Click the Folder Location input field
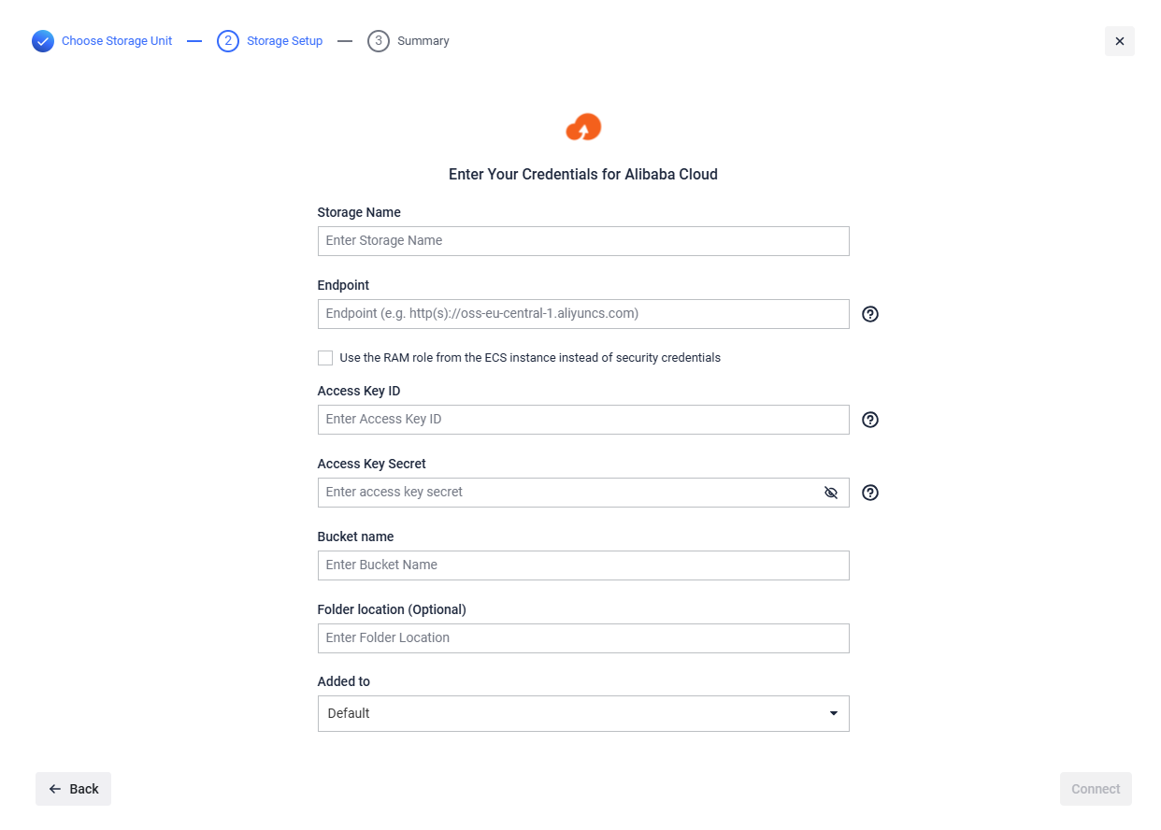 click(x=583, y=638)
